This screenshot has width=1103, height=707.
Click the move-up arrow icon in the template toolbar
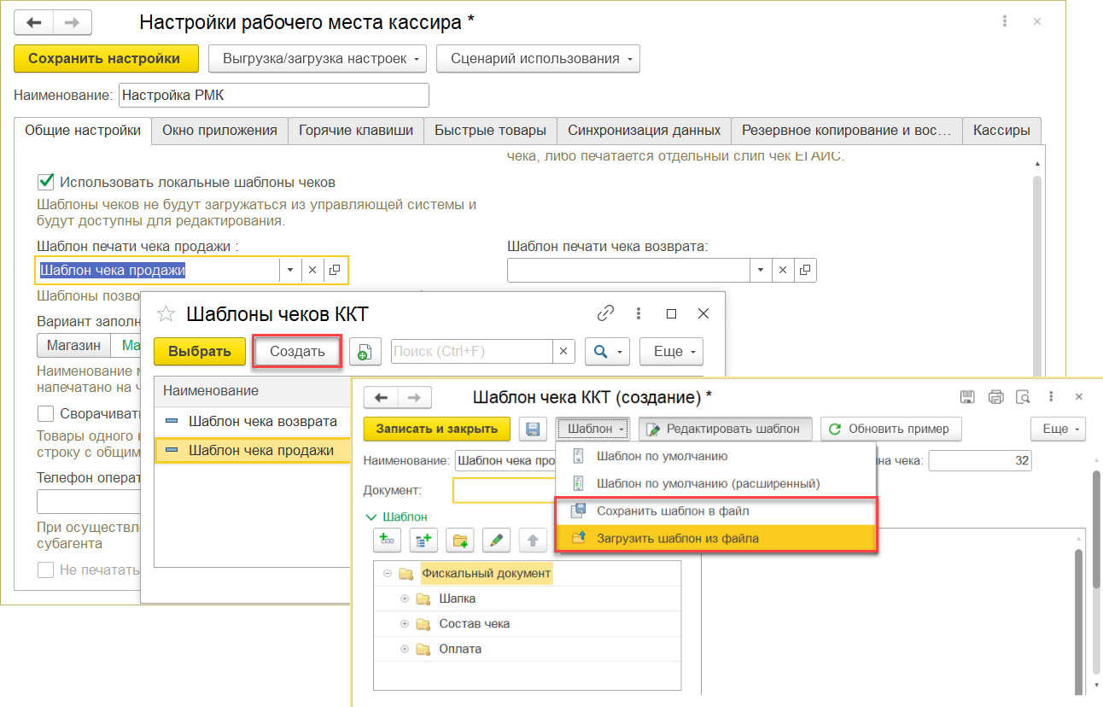tap(533, 540)
